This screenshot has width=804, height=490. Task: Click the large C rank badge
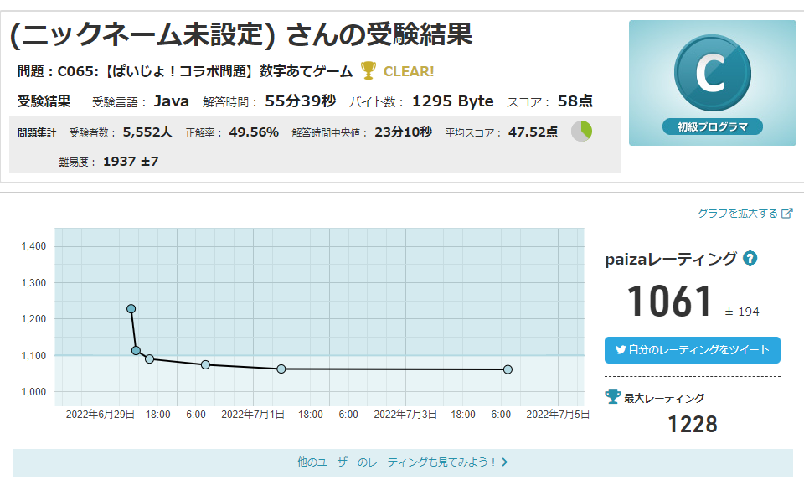point(712,75)
